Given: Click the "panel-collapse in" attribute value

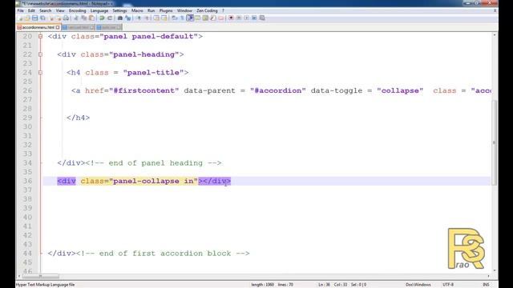Looking at the screenshot, I should [153, 181].
